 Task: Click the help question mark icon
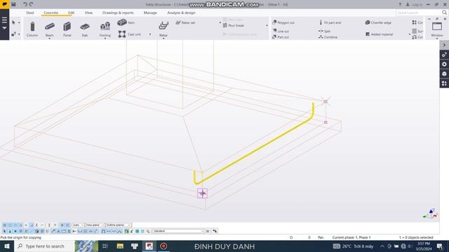pos(400,5)
